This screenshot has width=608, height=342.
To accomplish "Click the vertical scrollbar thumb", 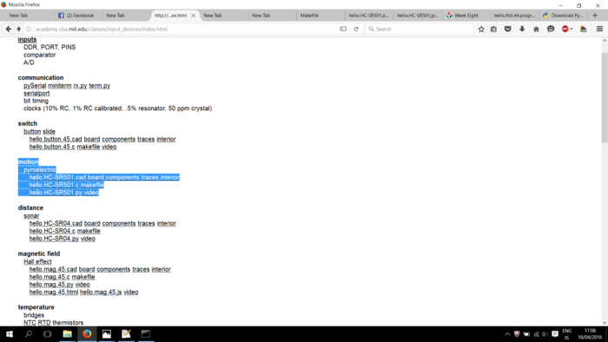I will (x=605, y=97).
